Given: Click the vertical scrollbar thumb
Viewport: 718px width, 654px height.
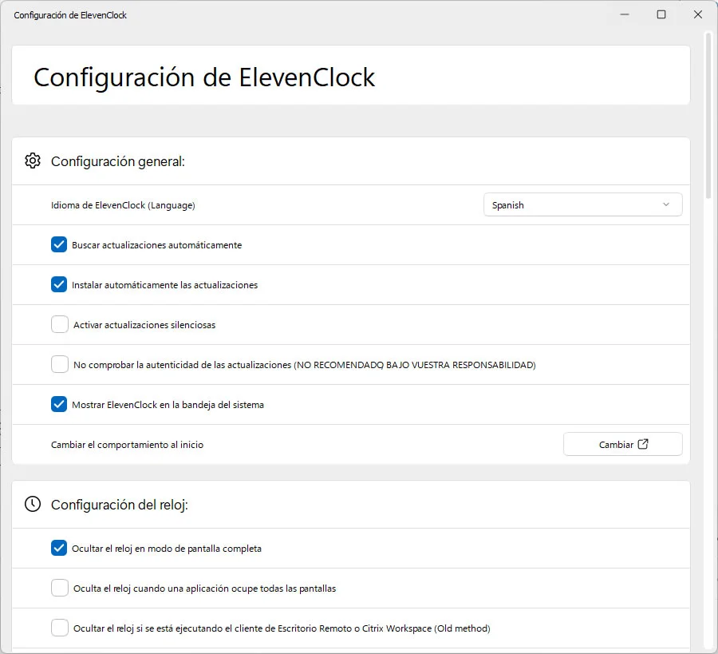Looking at the screenshot, I should click(708, 116).
